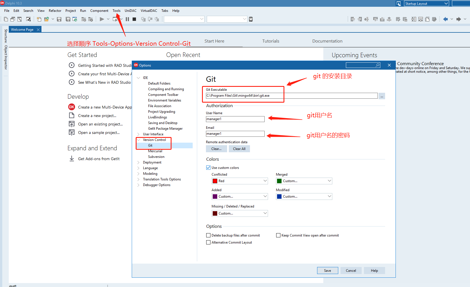Select Subversion in the options tree
Viewport: 470px width, 287px height.
coord(156,157)
